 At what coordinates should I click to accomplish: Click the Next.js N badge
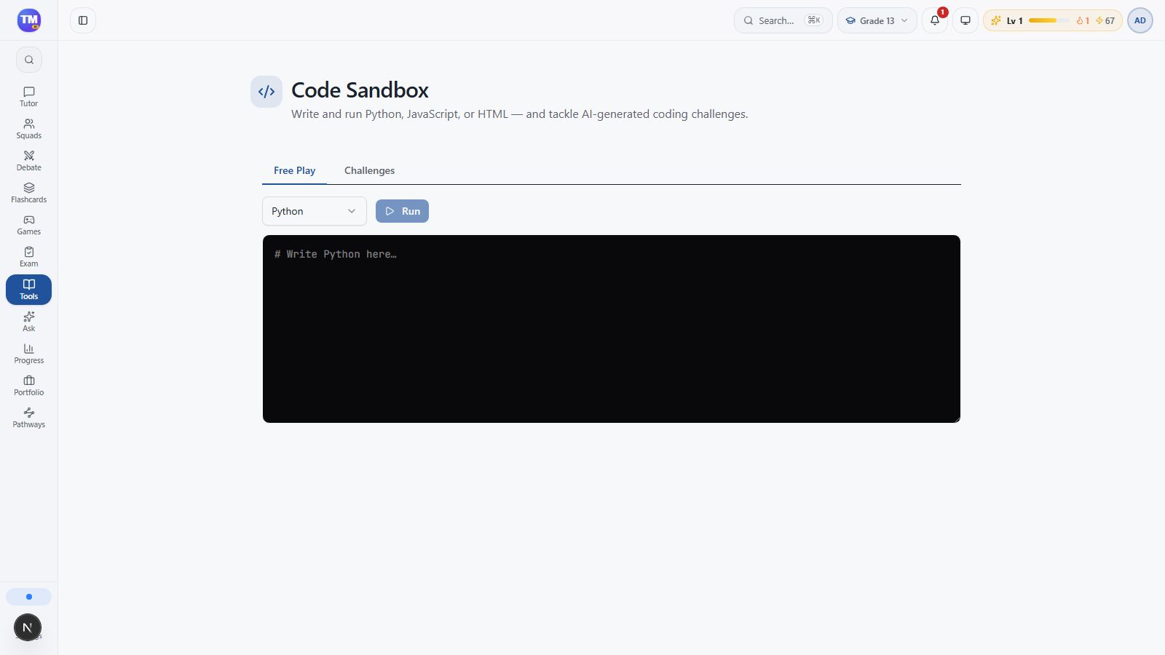[28, 627]
